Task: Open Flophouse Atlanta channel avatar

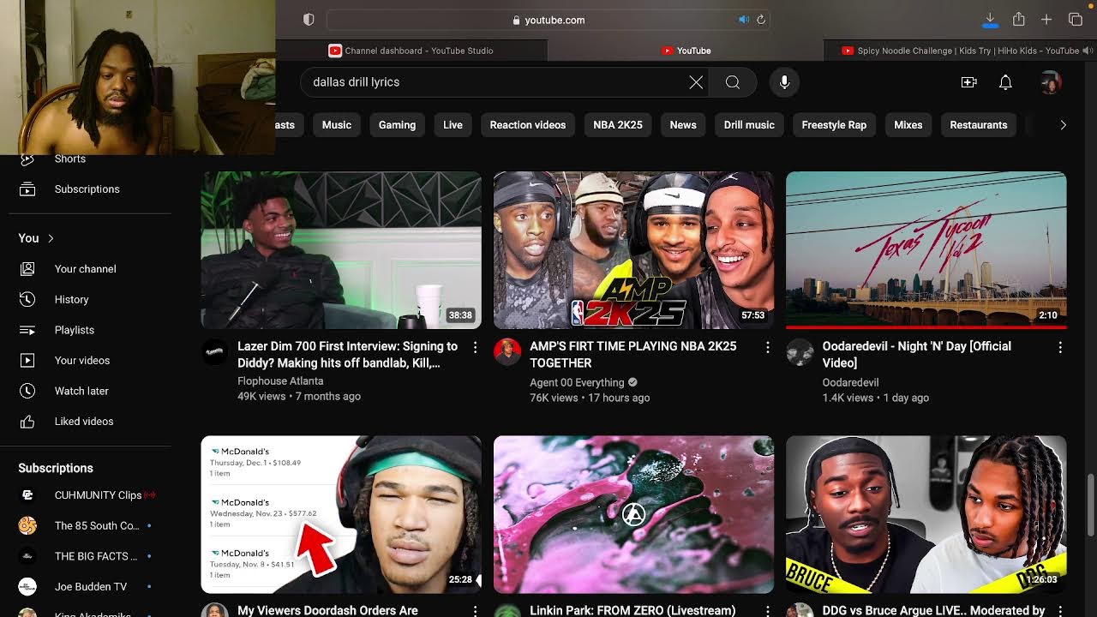Action: (x=215, y=352)
